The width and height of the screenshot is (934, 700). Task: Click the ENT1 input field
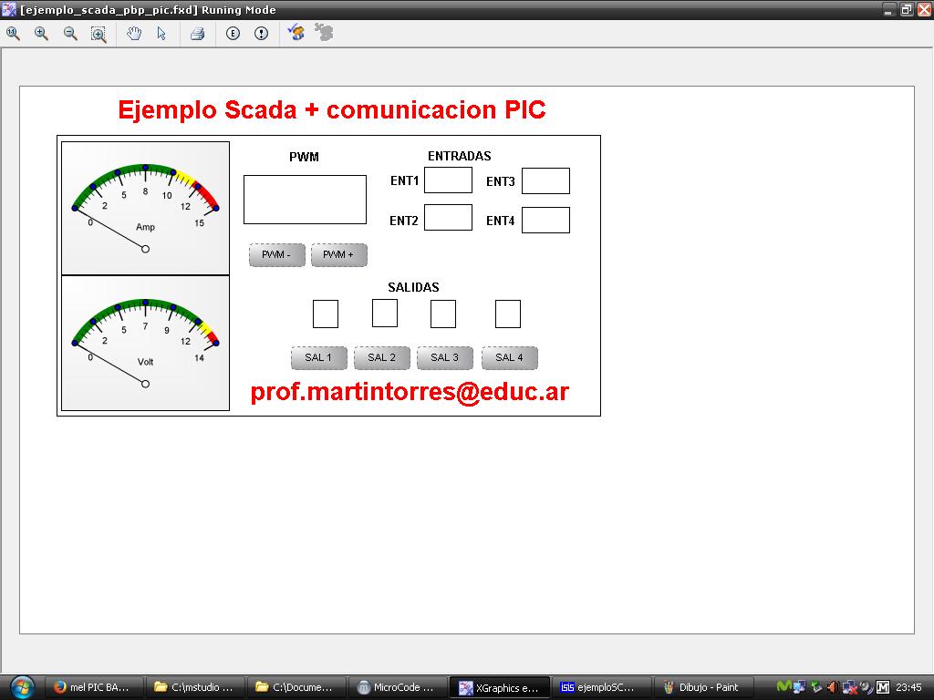point(448,180)
